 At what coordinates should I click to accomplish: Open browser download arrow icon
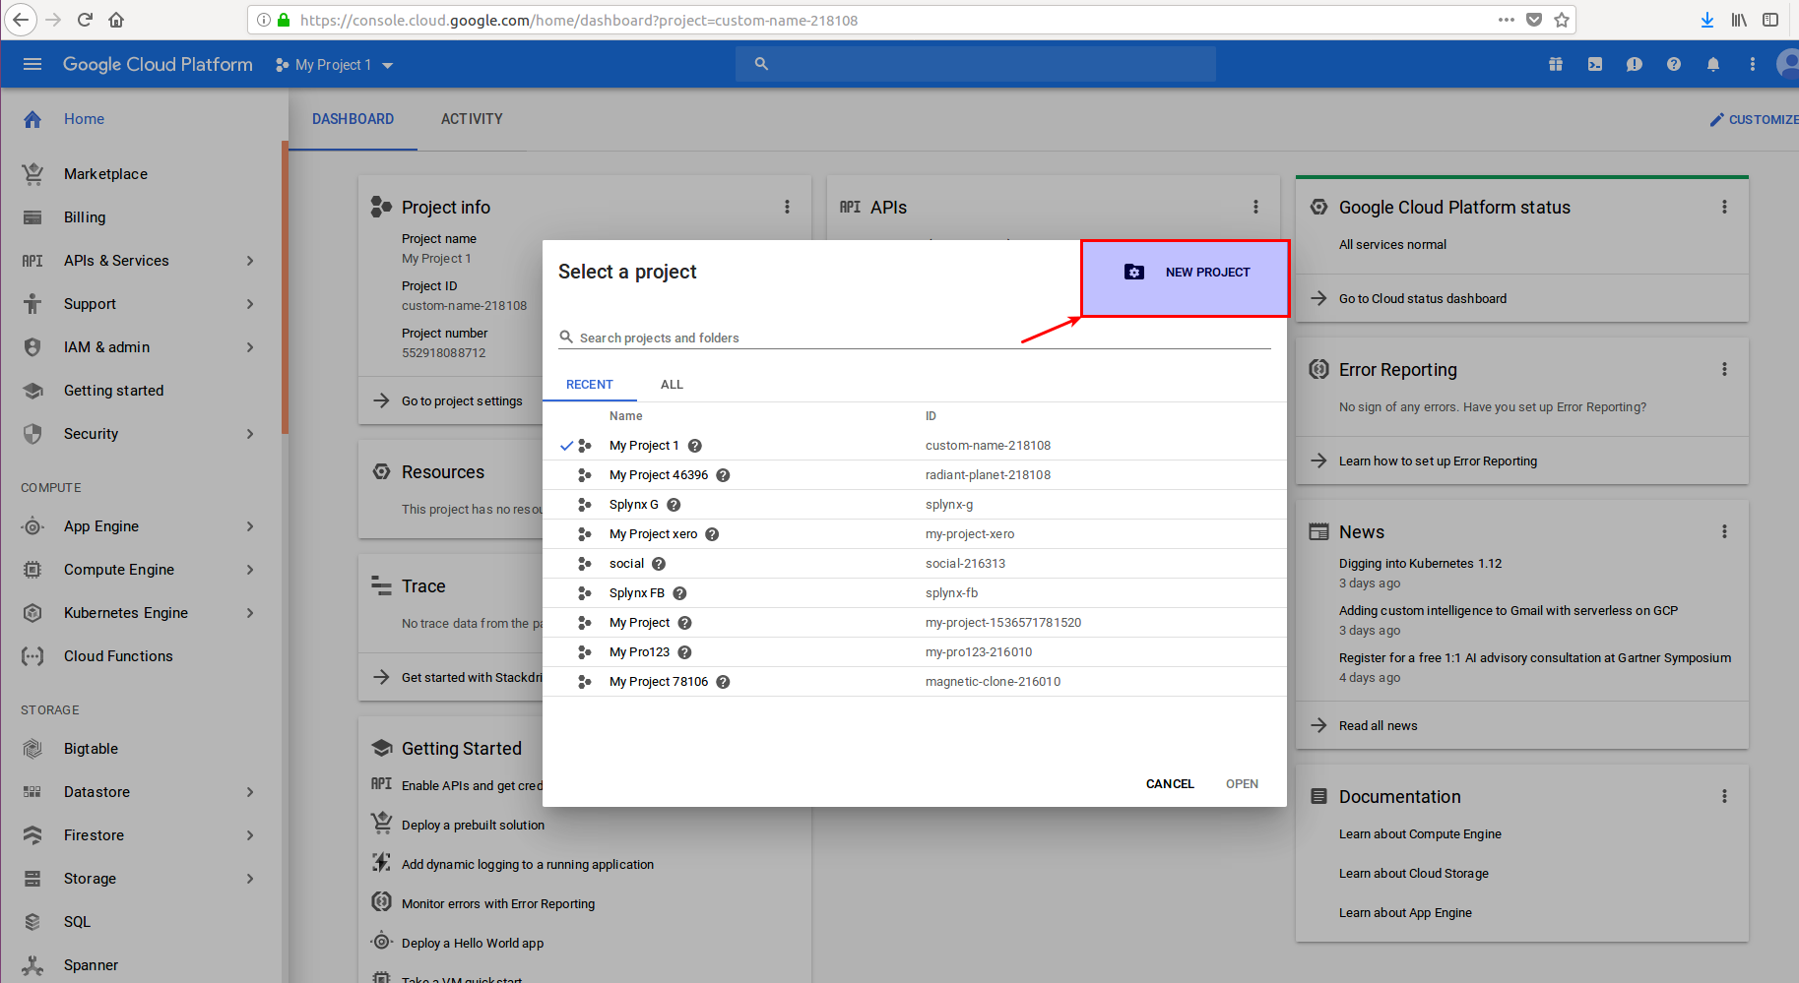click(x=1707, y=20)
